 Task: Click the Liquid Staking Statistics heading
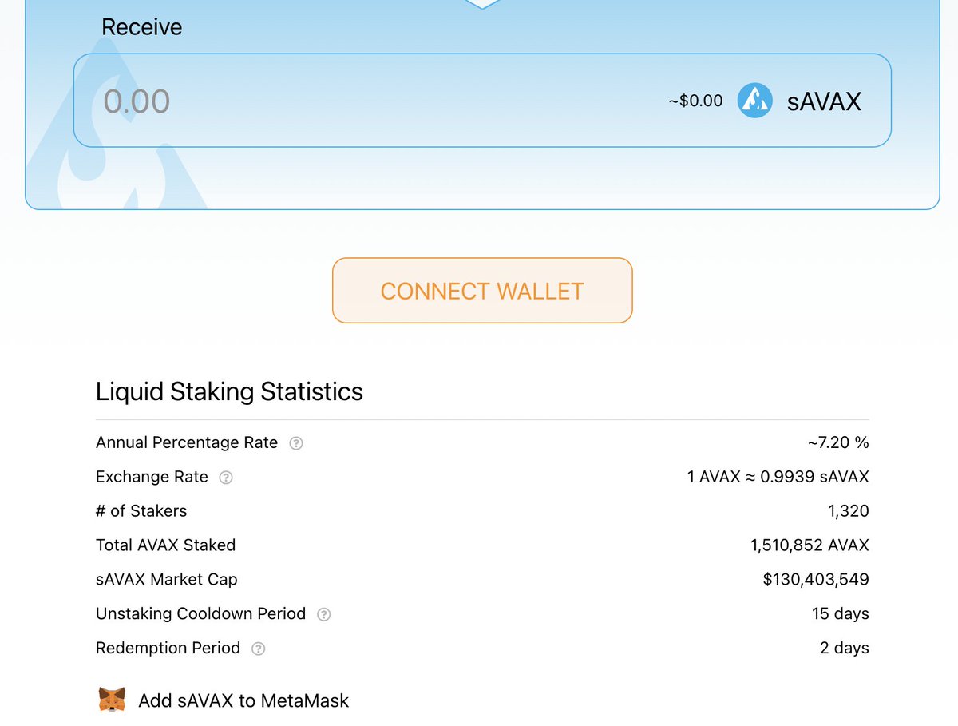[229, 392]
